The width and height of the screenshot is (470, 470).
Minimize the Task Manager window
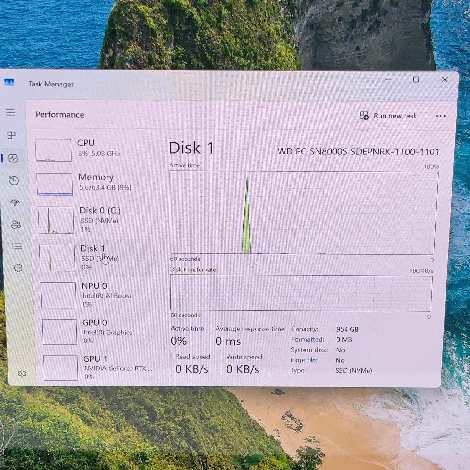(388, 80)
